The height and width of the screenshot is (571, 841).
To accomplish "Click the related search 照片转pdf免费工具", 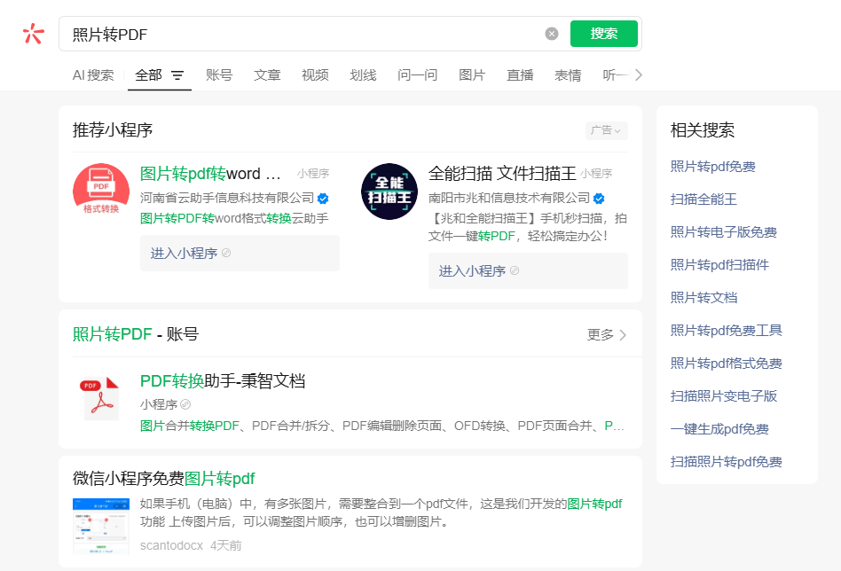I will [727, 330].
